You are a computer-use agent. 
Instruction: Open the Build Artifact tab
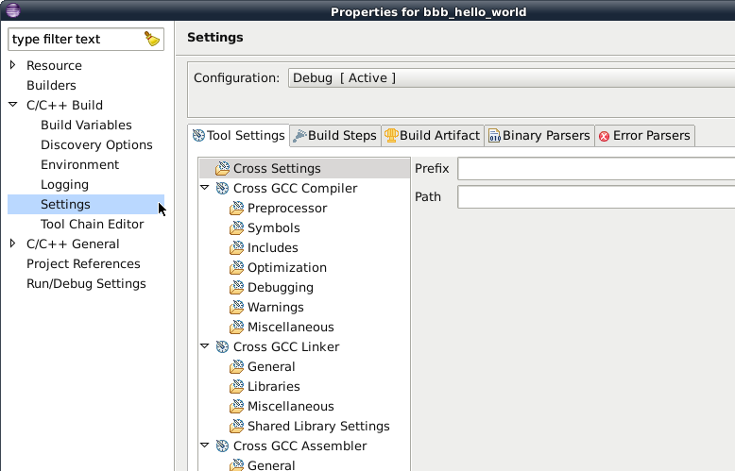pos(432,136)
